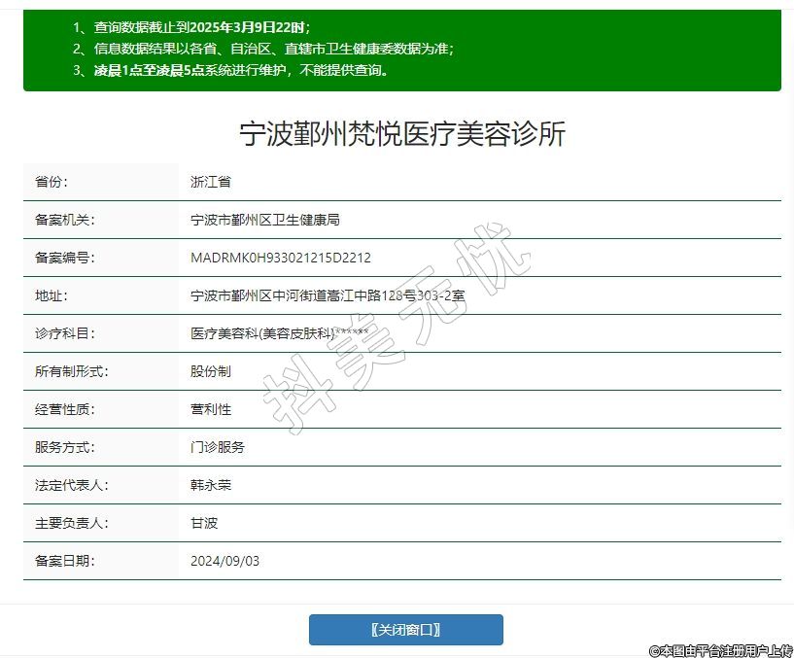794x658 pixels.
Task: Click the 备案编号 row label
Action: [65, 258]
